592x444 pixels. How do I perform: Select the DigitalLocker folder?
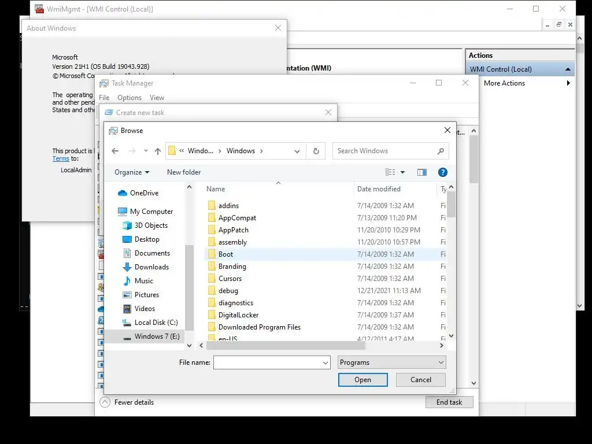pos(238,315)
